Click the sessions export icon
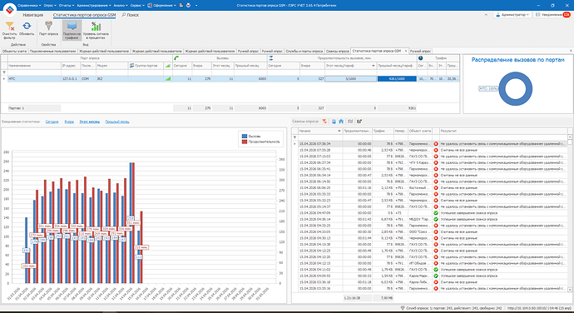This screenshot has width=574, height=313. click(x=359, y=122)
